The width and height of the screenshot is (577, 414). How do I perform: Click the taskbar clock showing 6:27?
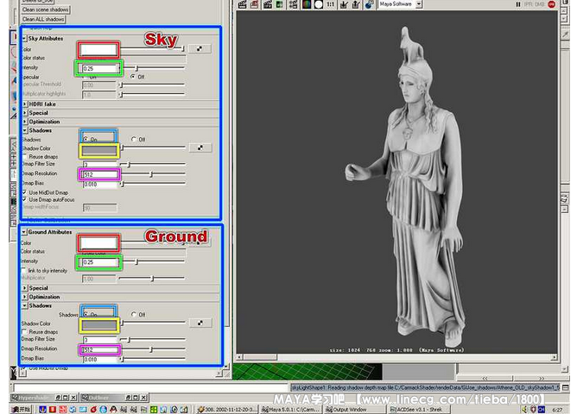(x=557, y=410)
